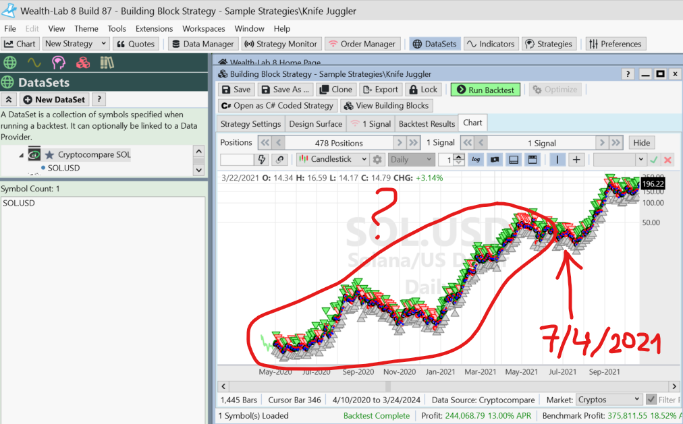The height and width of the screenshot is (424, 683).
Task: Open the DataSets globe sidebar icon
Action: point(9,63)
